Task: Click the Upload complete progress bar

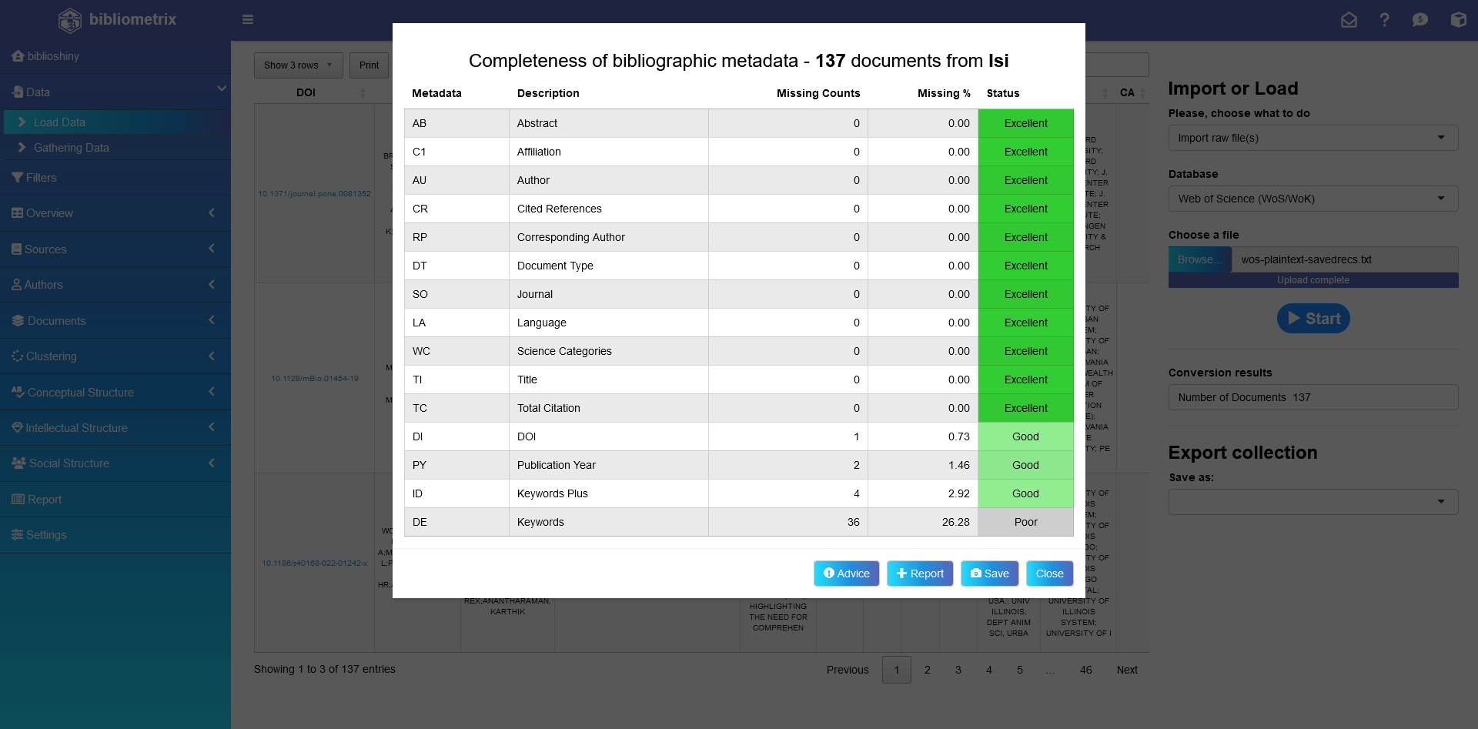Action: click(1312, 280)
